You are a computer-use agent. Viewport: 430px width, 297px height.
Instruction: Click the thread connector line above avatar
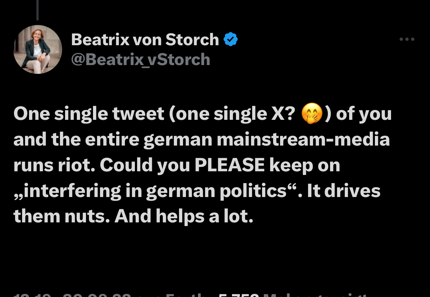pos(37,10)
